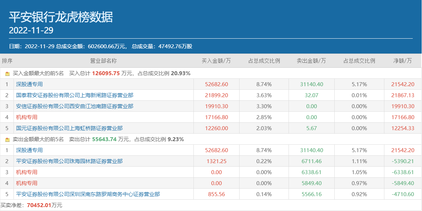Click the sell proportion 9.23%
422x211 pixels.
(176, 139)
